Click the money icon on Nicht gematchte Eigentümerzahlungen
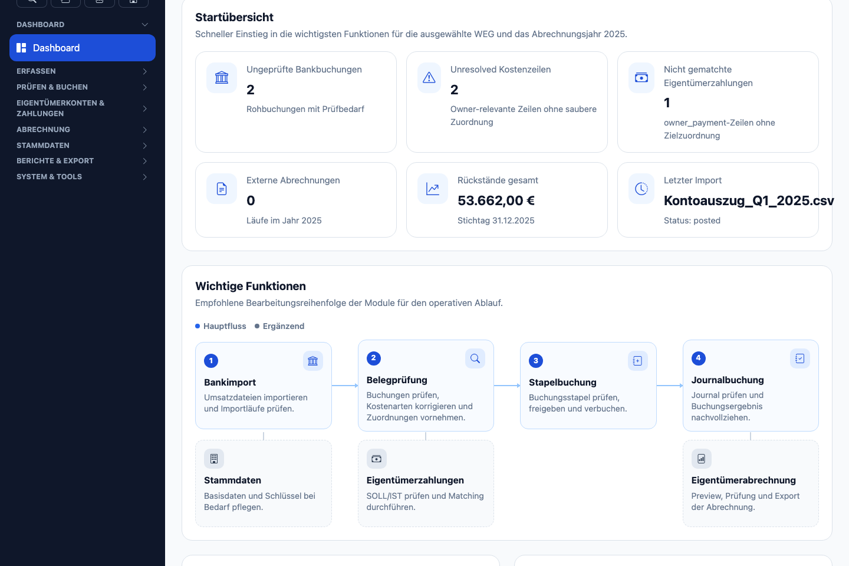 (641, 78)
